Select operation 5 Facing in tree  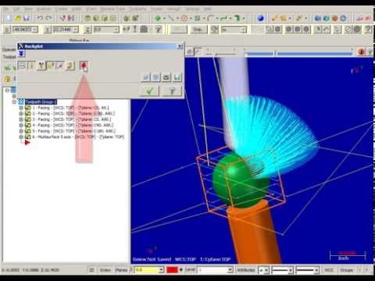point(73,131)
